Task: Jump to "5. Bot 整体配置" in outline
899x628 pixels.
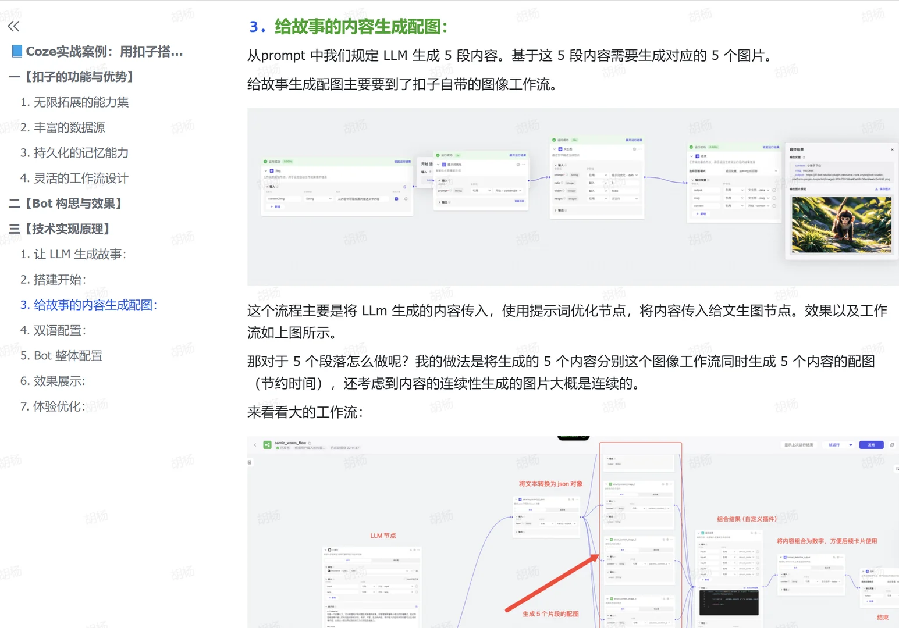Action: 62,355
